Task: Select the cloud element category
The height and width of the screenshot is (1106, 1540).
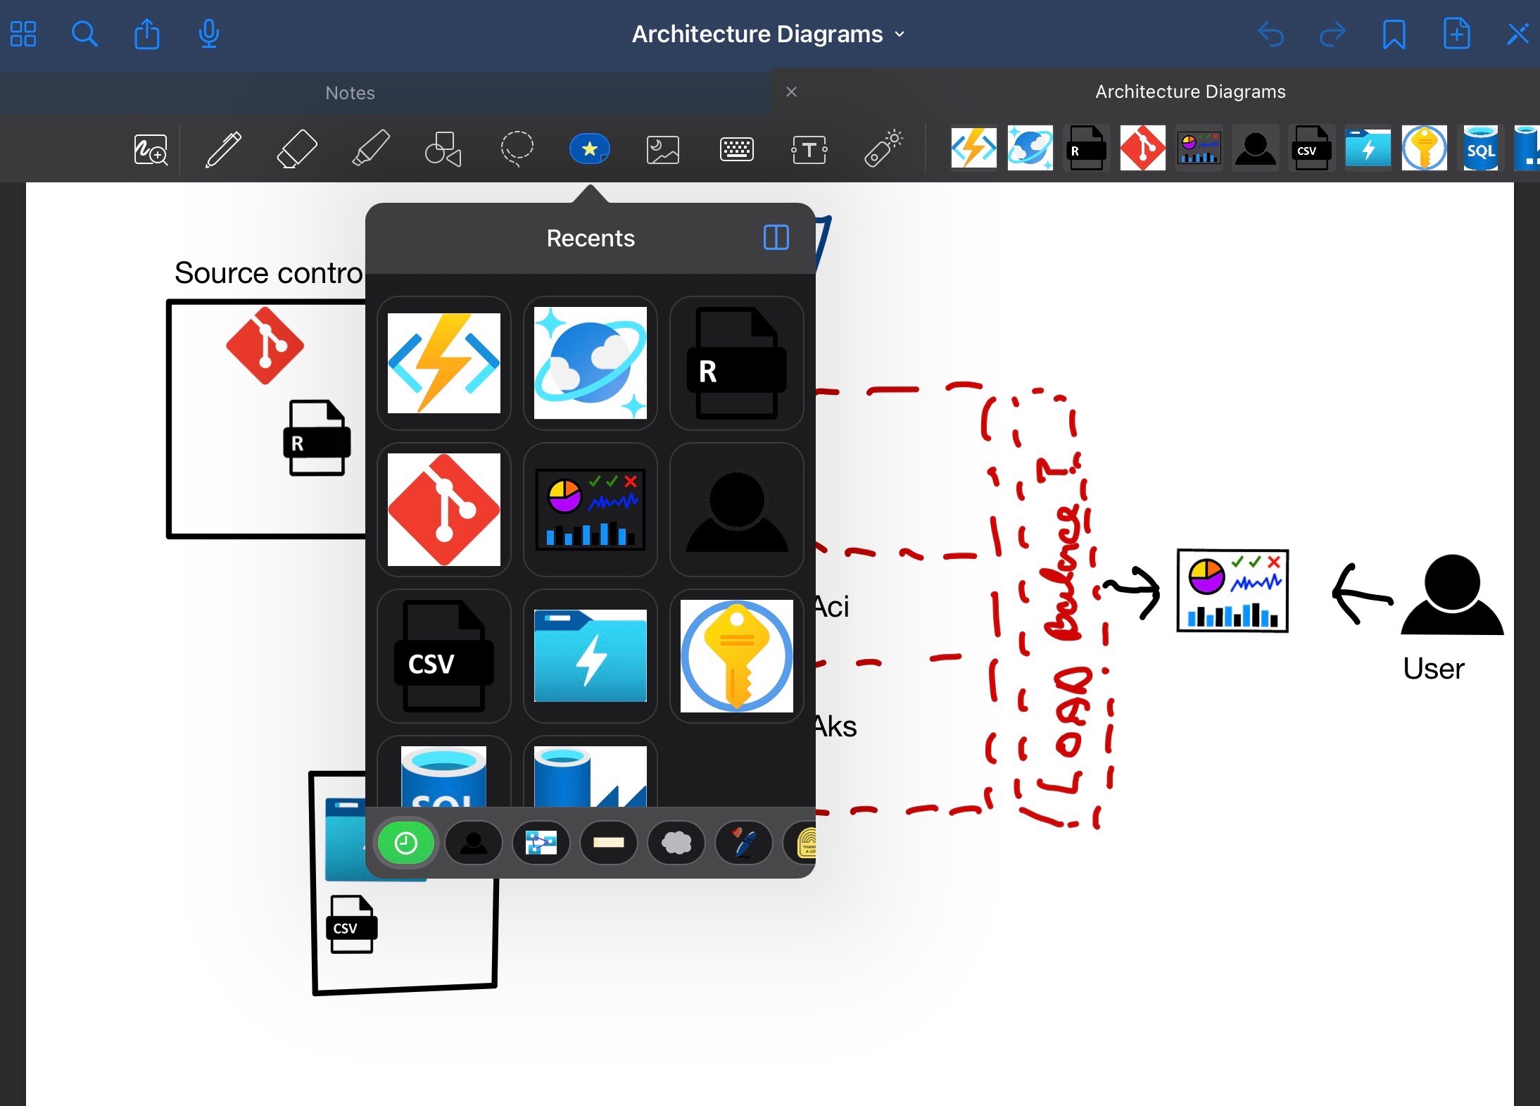Action: pyautogui.click(x=676, y=843)
